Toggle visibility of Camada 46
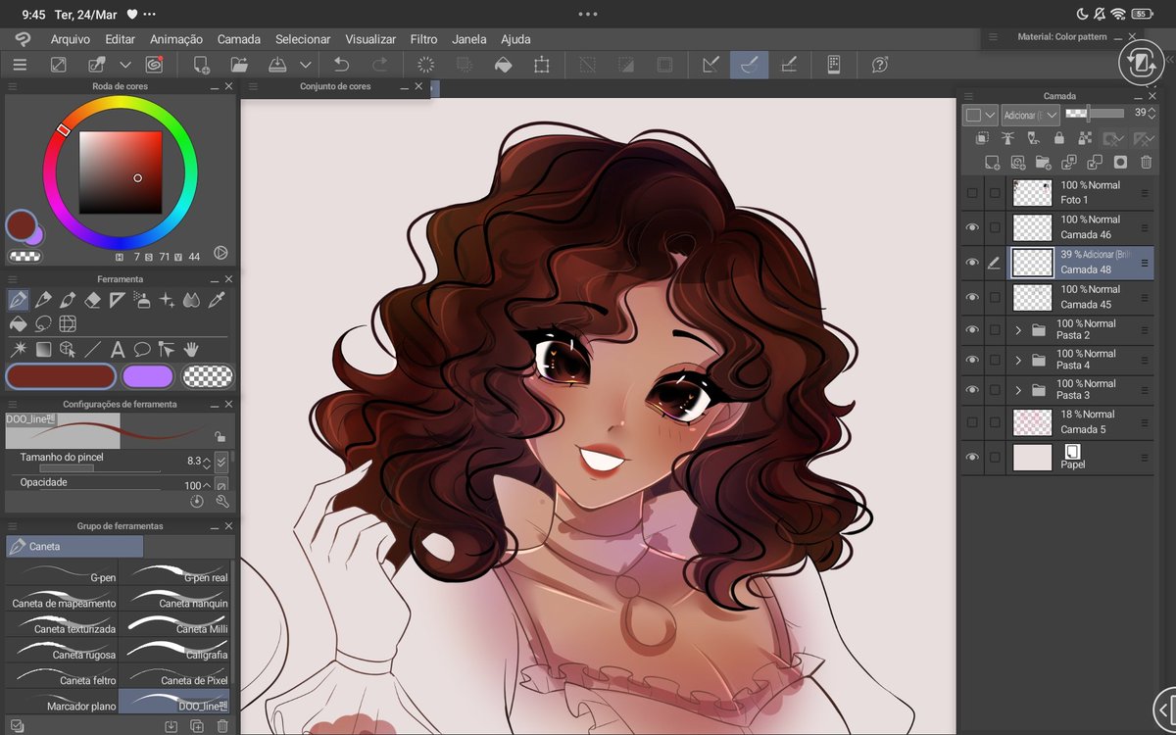The height and width of the screenshot is (735, 1176). click(x=972, y=226)
